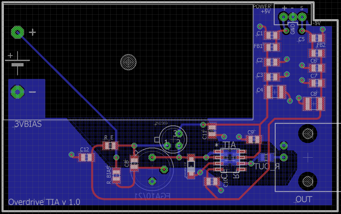The height and width of the screenshot is (214, 341).
Task: Select the large capacitor C8
Action: tap(314, 104)
